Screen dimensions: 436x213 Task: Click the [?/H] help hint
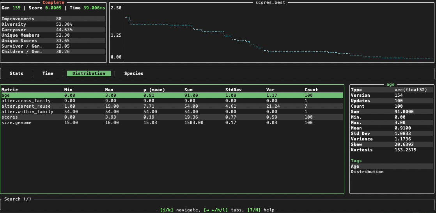[261, 210]
